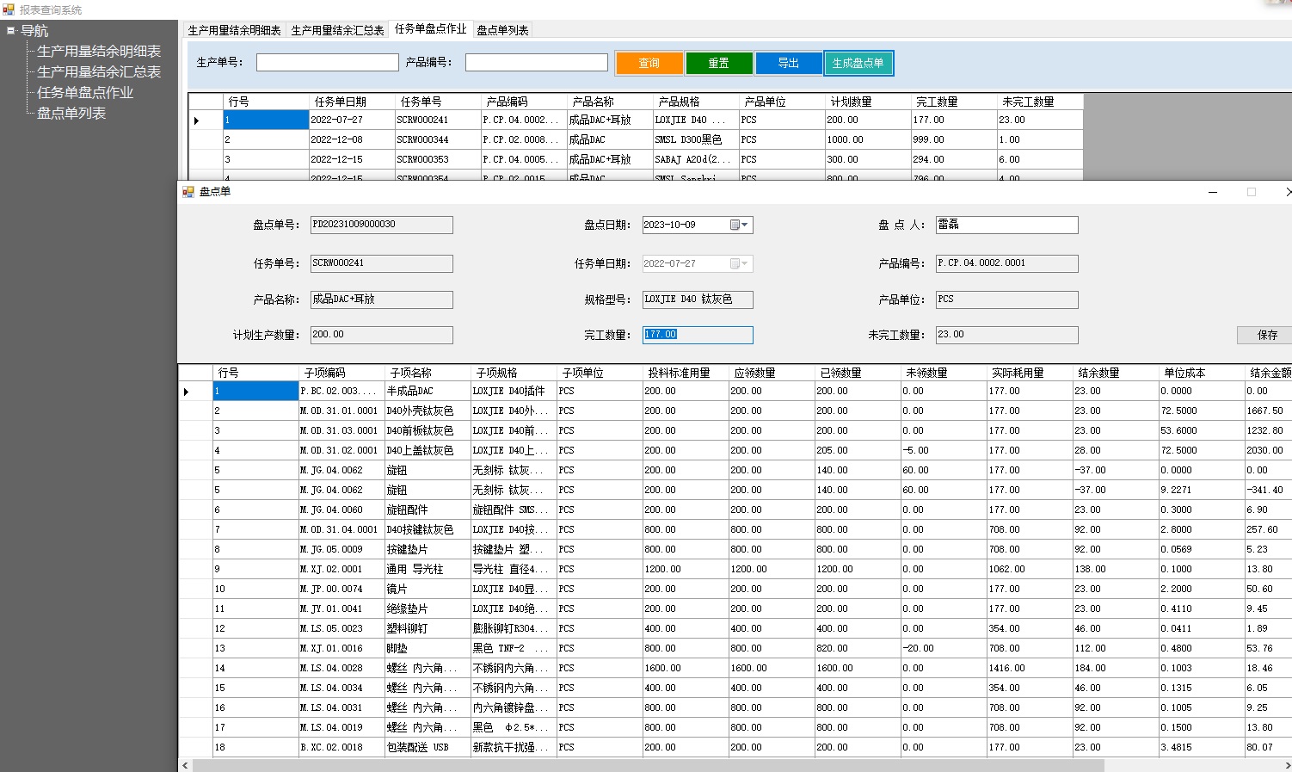Screen dimensions: 1292x772
Task: Minimize the 盘点单 window
Action: pyautogui.click(x=1213, y=192)
